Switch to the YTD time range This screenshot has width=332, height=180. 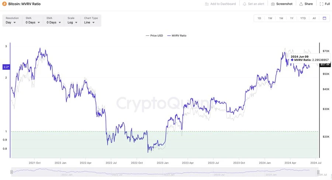[x=303, y=18]
